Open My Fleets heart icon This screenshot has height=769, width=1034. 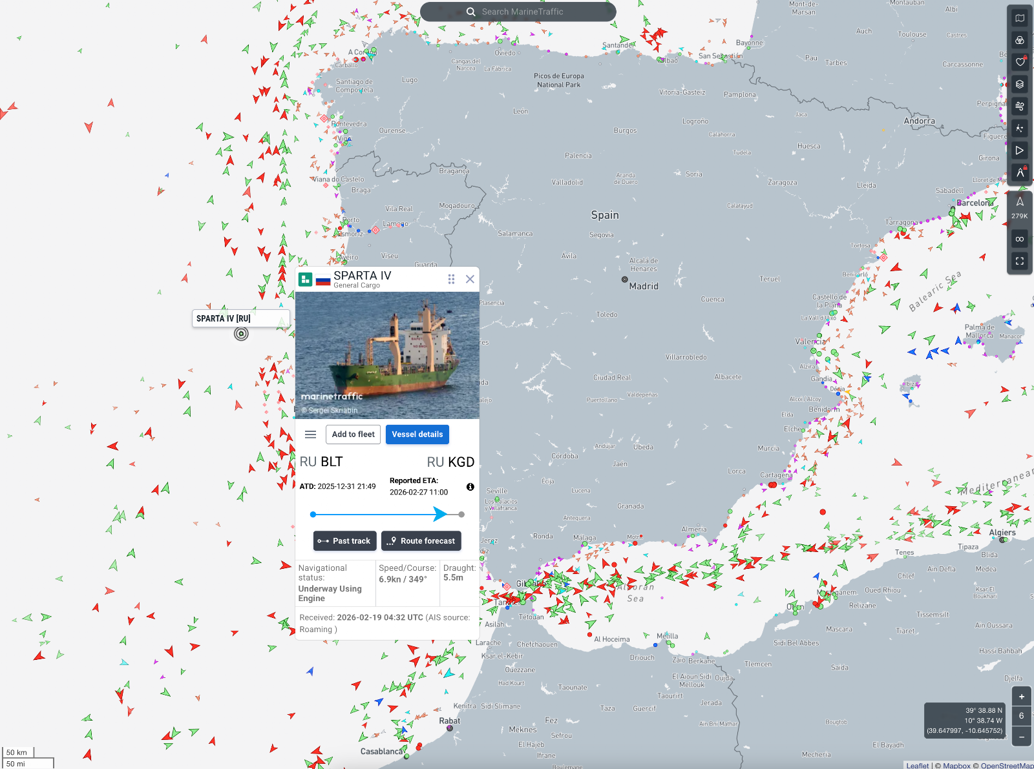point(1020,62)
